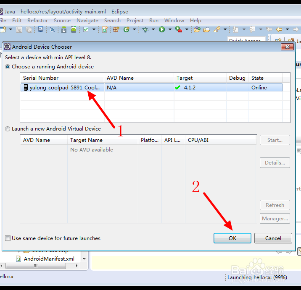
Task: Click the Run external tools icon
Action: [x=179, y=29]
